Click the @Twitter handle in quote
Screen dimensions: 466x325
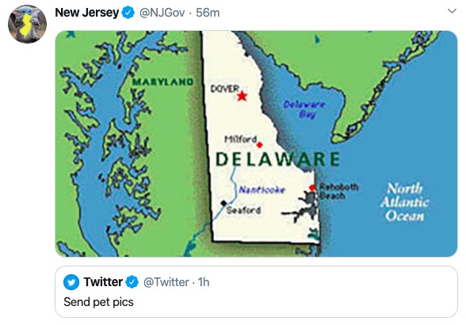(166, 282)
